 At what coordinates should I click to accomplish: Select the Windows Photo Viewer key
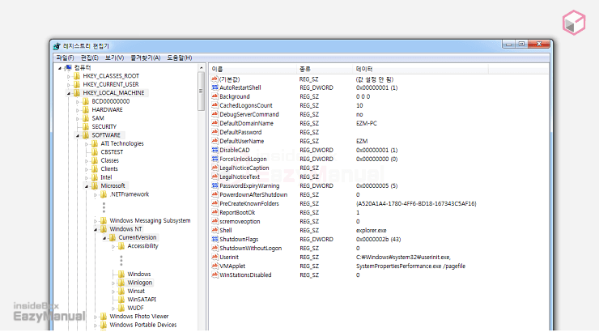(139, 317)
